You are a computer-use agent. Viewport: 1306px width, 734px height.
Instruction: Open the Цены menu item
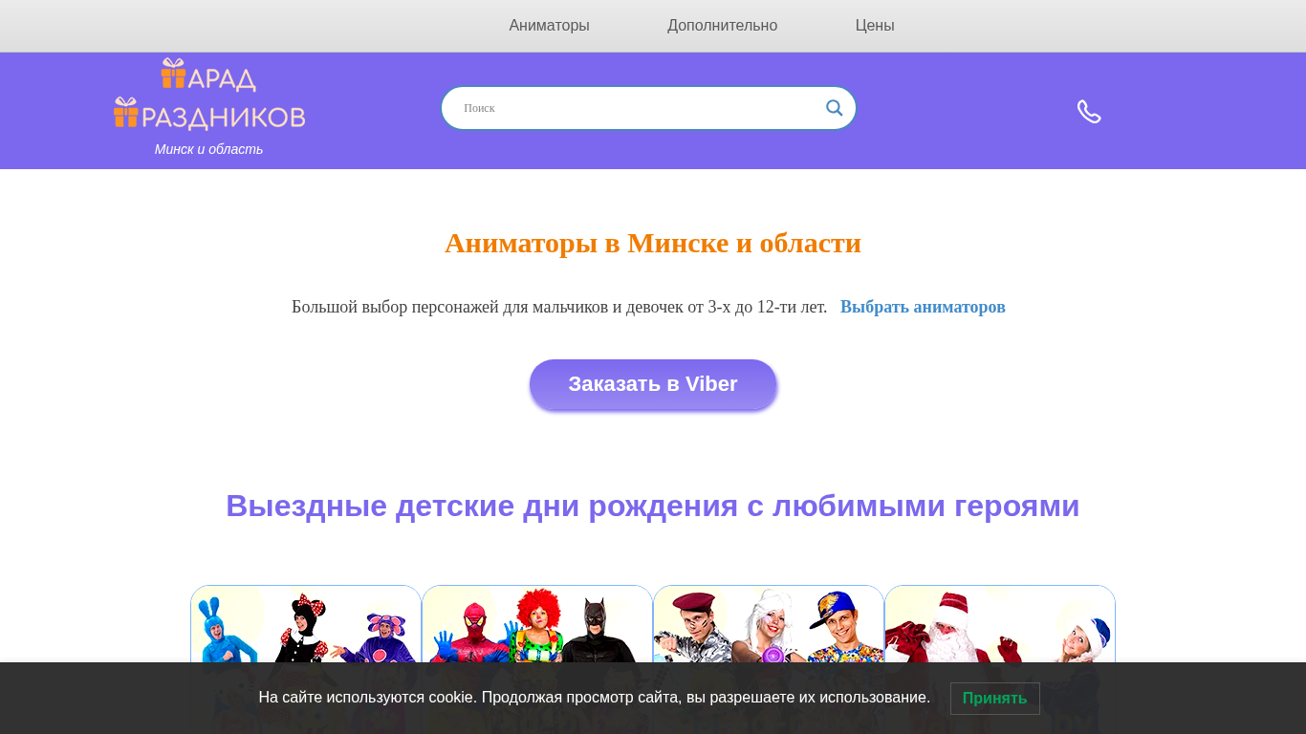click(875, 26)
